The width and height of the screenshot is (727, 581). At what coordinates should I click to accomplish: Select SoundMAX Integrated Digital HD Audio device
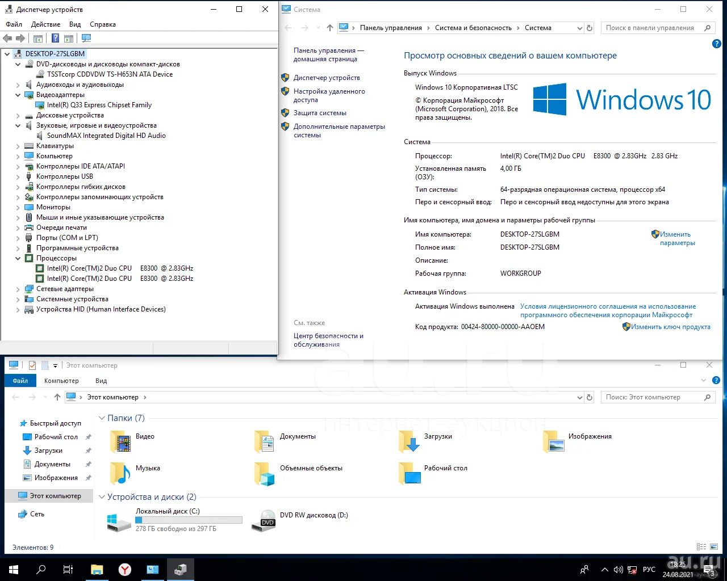pos(106,136)
